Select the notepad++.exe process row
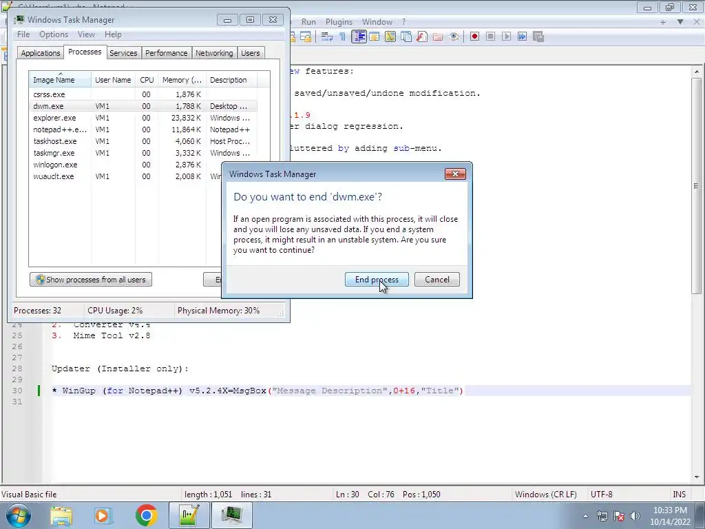The width and height of the screenshot is (705, 529). click(x=143, y=129)
